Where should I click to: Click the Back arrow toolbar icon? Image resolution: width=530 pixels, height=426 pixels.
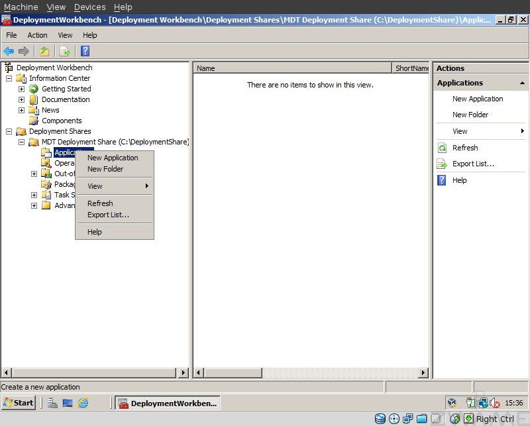9,52
